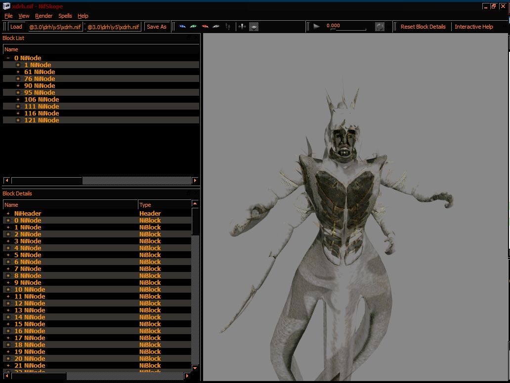Viewport: 510px width, 383px height.
Task: Toggle the animation loop icon
Action: click(380, 27)
